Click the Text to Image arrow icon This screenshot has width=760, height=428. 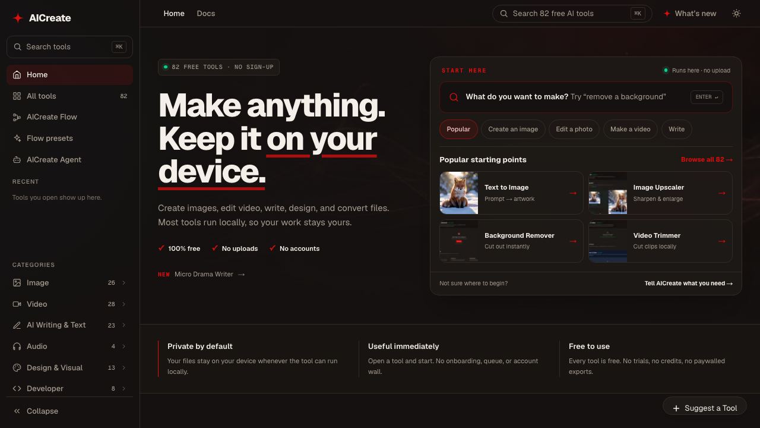[573, 193]
